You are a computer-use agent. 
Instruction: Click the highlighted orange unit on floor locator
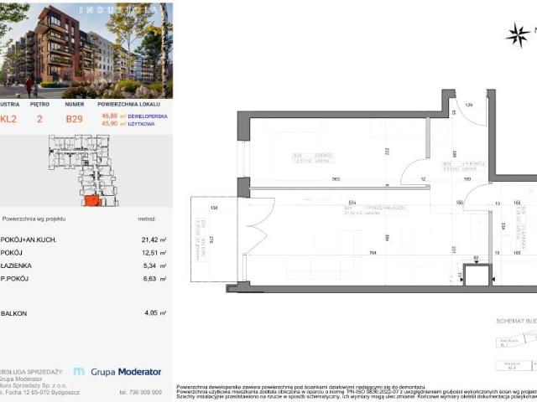[90, 200]
